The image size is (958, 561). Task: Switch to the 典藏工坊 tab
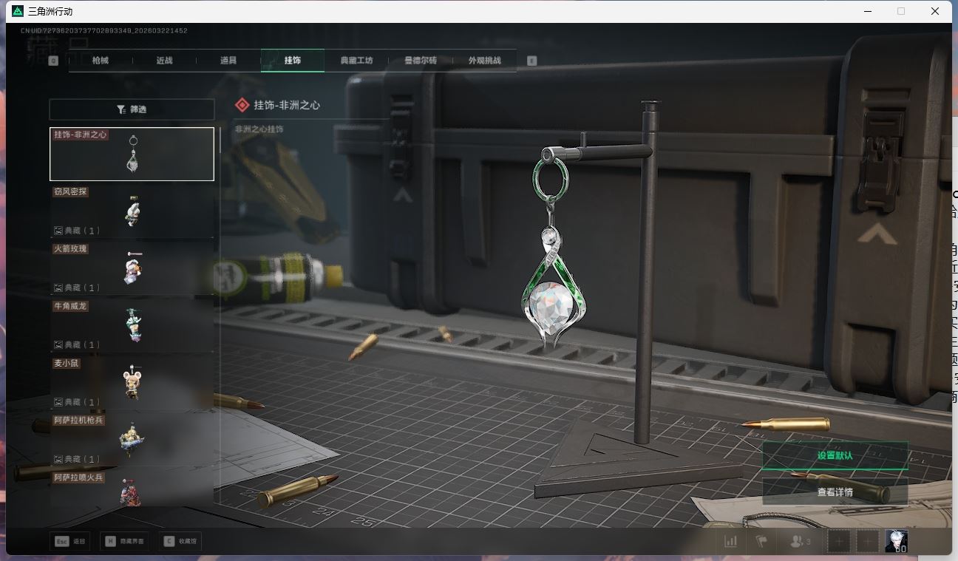[x=356, y=61]
